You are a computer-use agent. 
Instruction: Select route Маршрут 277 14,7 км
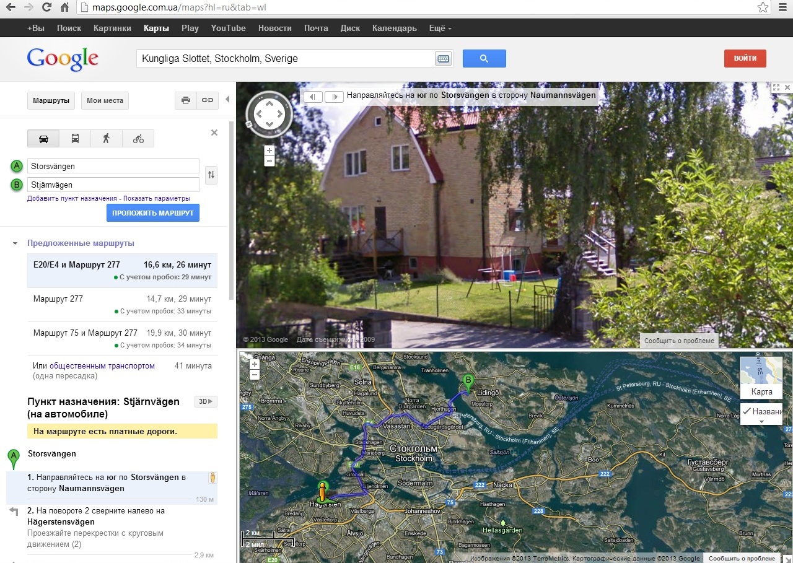(x=122, y=305)
